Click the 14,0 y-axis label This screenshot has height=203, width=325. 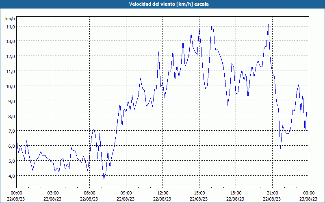point(11,26)
